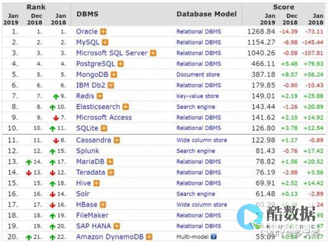The width and height of the screenshot is (328, 242).
Task: Click Document store link in MongoDB row
Action: click(198, 75)
